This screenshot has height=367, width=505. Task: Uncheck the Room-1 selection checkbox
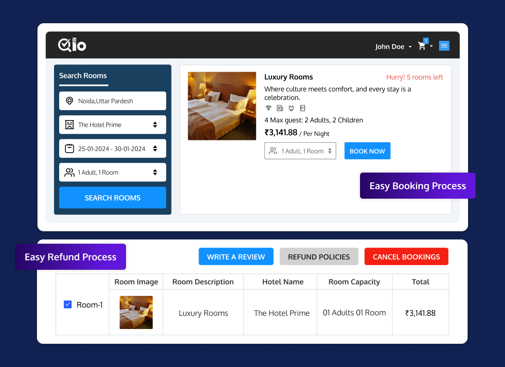point(68,304)
